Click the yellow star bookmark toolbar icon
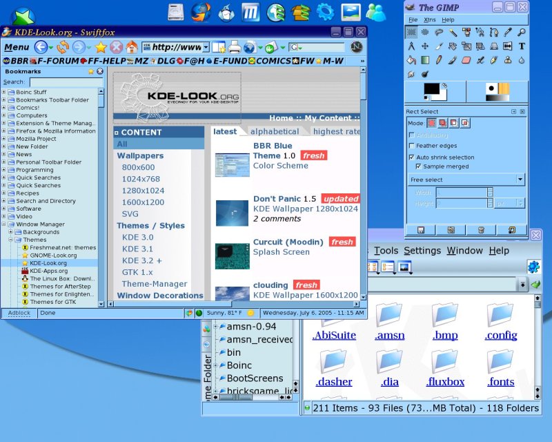Screen dimensions: 552x442 tap(101, 47)
